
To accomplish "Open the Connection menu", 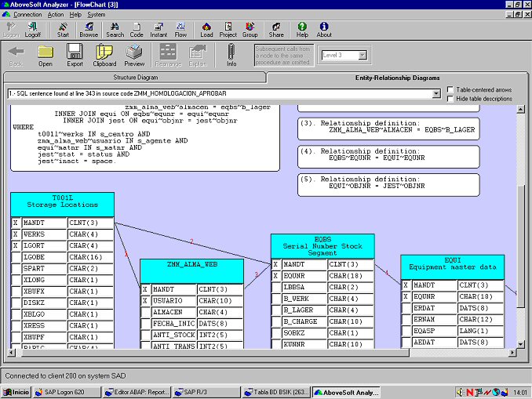I will point(27,14).
